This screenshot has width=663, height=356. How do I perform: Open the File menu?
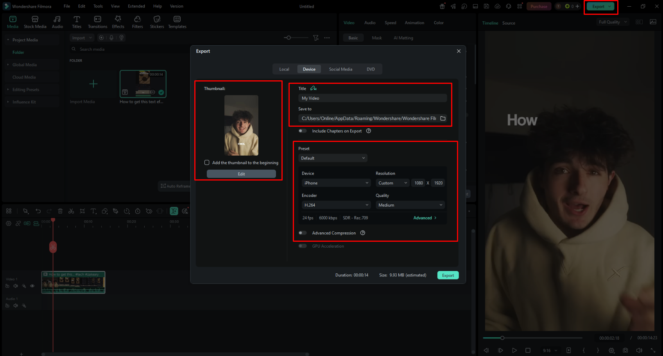click(67, 6)
